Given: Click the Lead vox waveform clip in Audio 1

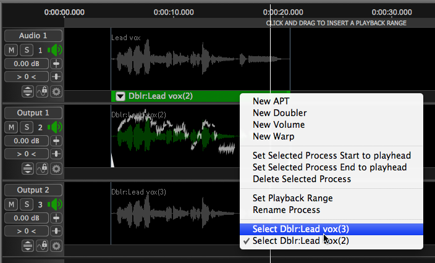Looking at the screenshot, I should pos(173,63).
